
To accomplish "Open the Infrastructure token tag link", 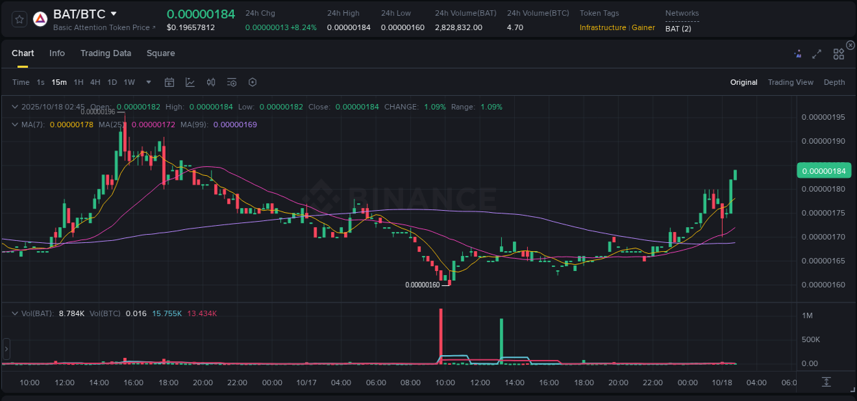I will (x=602, y=27).
